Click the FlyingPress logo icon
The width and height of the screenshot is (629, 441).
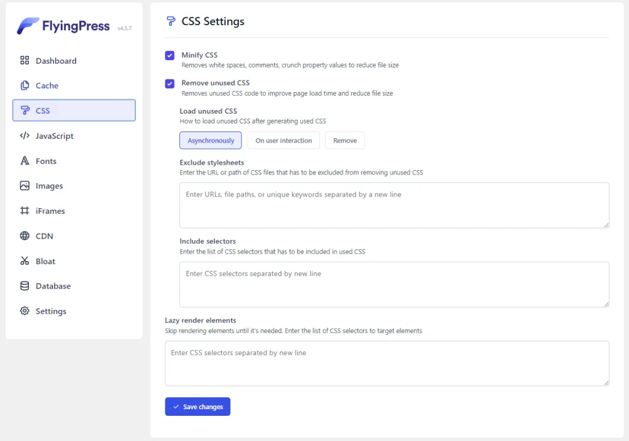tap(28, 26)
